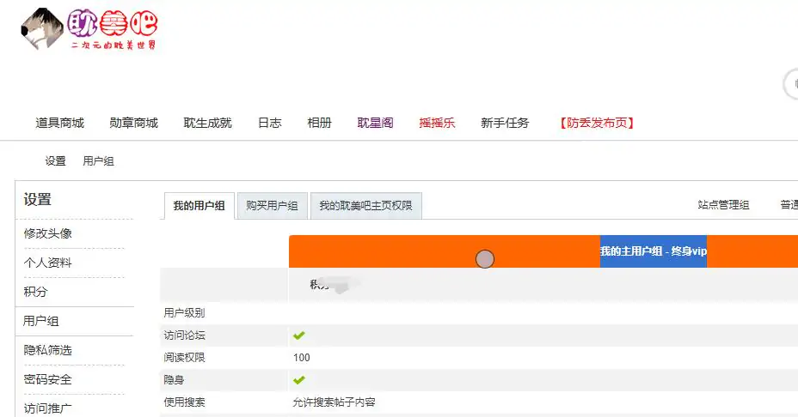Click the 阅读权限 row label

tap(184, 358)
